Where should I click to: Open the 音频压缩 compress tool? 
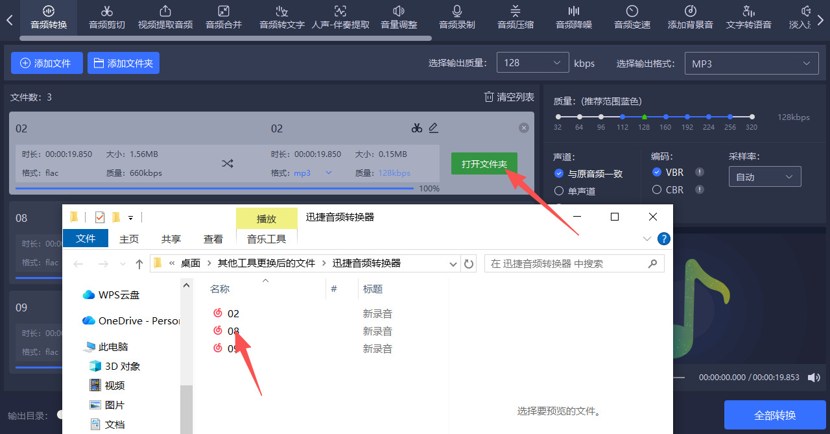pos(516,18)
